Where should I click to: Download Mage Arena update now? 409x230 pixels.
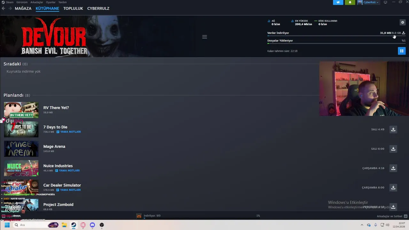pos(393,149)
